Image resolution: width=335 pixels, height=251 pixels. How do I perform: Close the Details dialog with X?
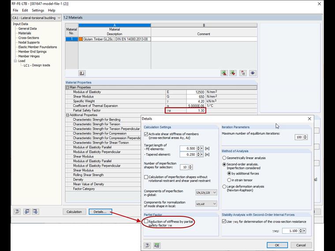[309, 118]
